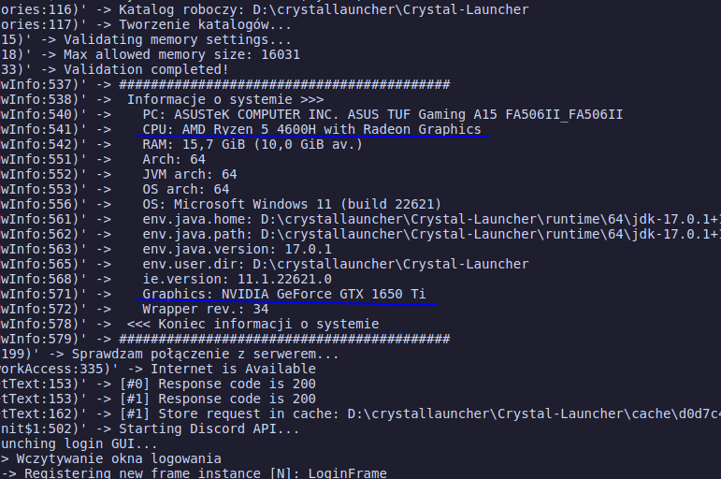This screenshot has height=479, width=721.
Task: Click the Max allowed memory size: 16031 line
Action: (181, 55)
